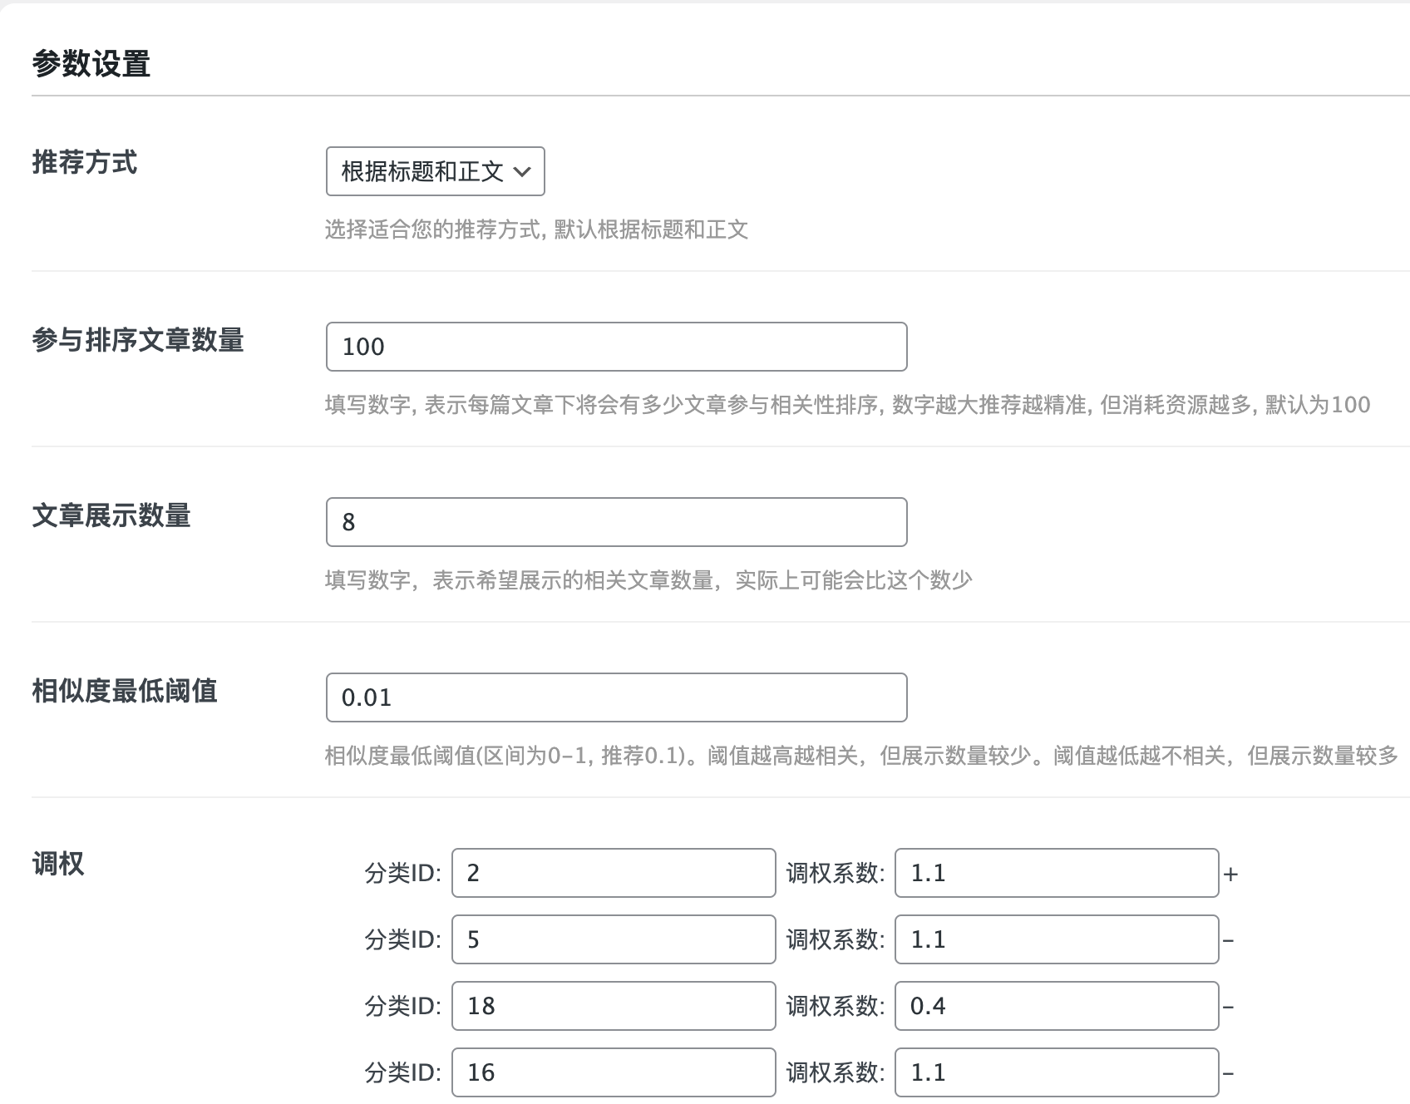Screen dimensions: 1410x1104
Task: Click the 相似度最低阈值 field showing 0.01
Action: (616, 697)
